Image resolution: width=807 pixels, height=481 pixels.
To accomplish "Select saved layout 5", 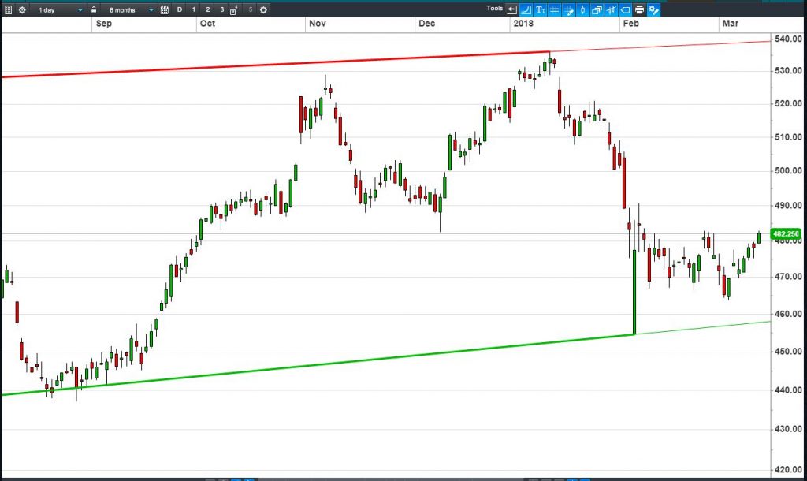I will (251, 9).
